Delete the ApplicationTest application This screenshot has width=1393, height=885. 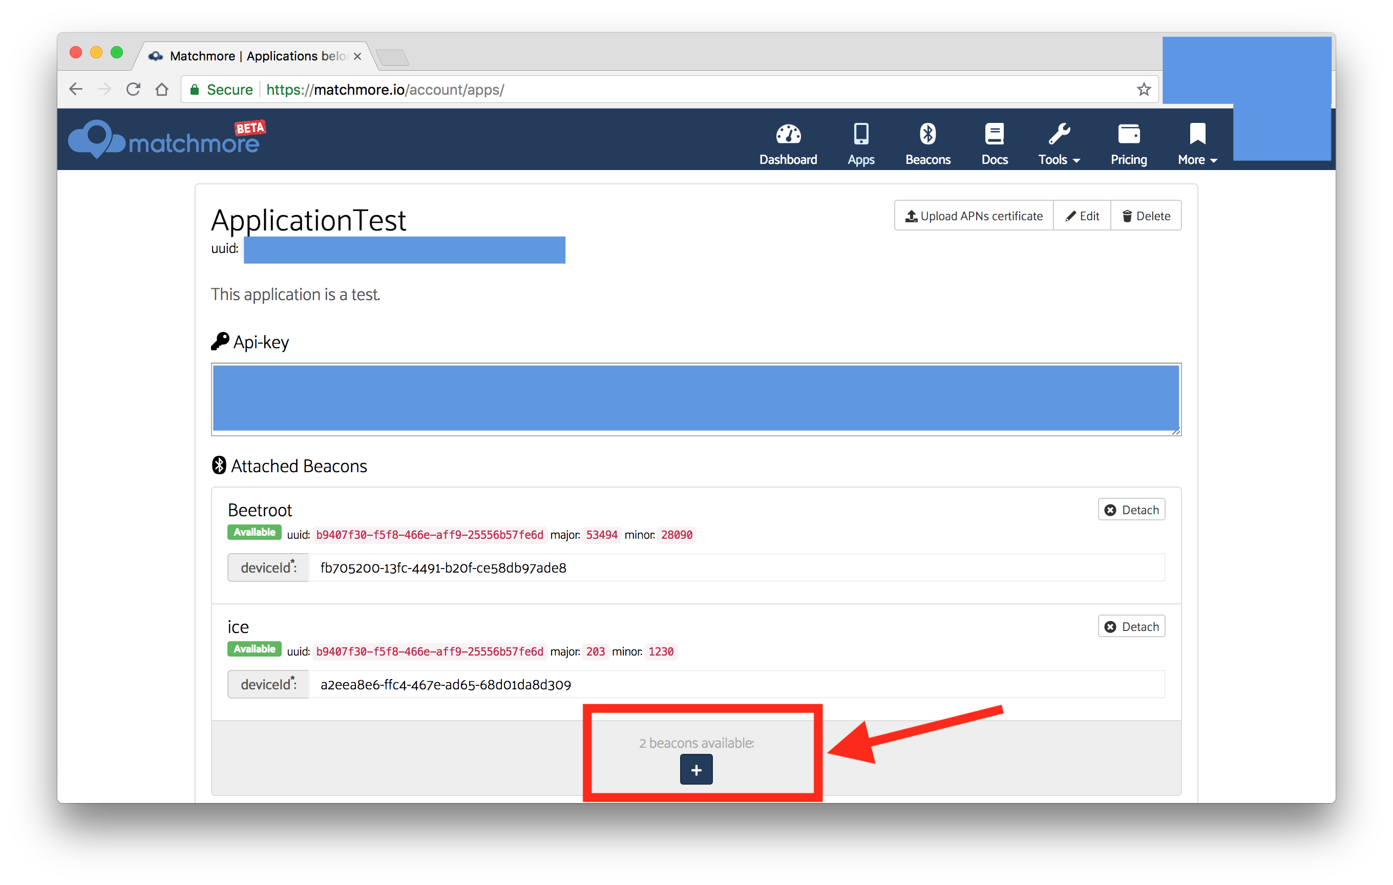click(x=1146, y=216)
